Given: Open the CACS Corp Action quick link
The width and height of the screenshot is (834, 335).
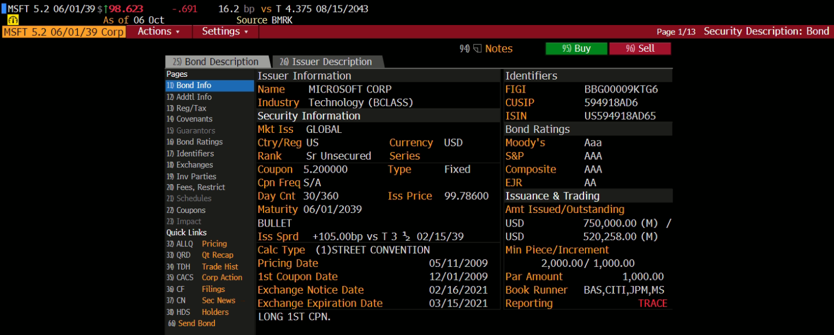Looking at the screenshot, I should (204, 278).
